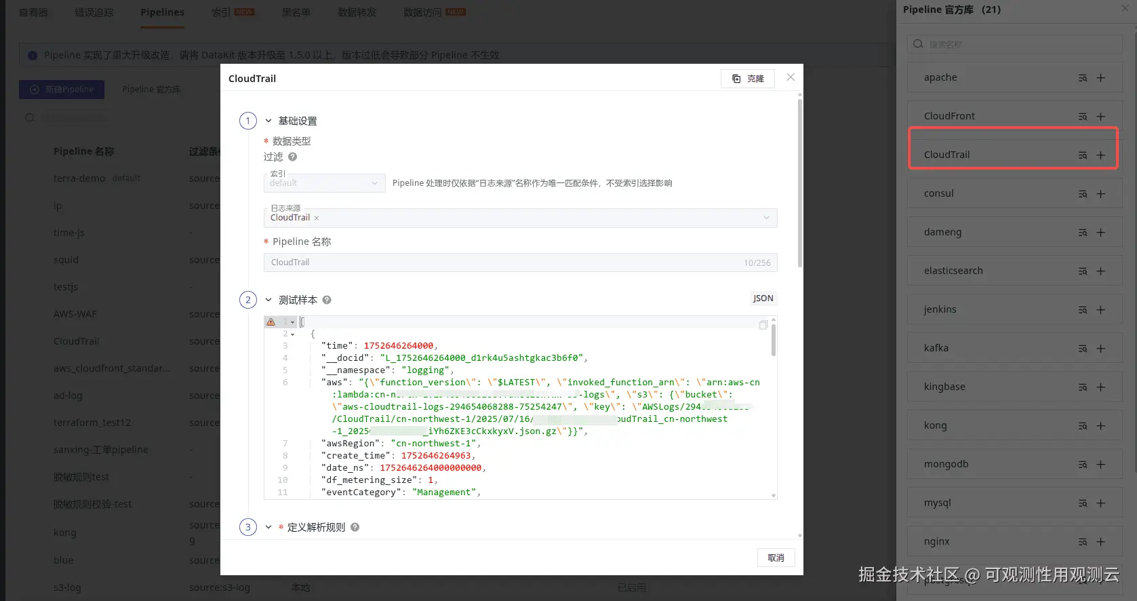Open help tooltip next to 定义解析规则

[x=355, y=527]
